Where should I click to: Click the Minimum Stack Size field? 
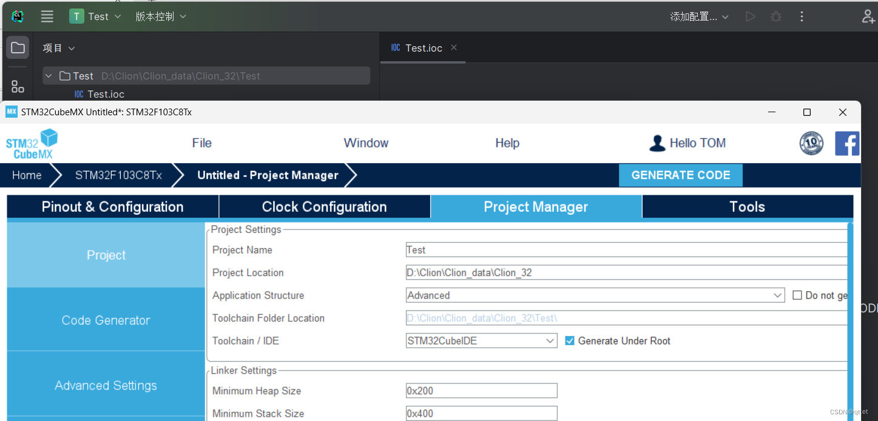[x=481, y=414]
